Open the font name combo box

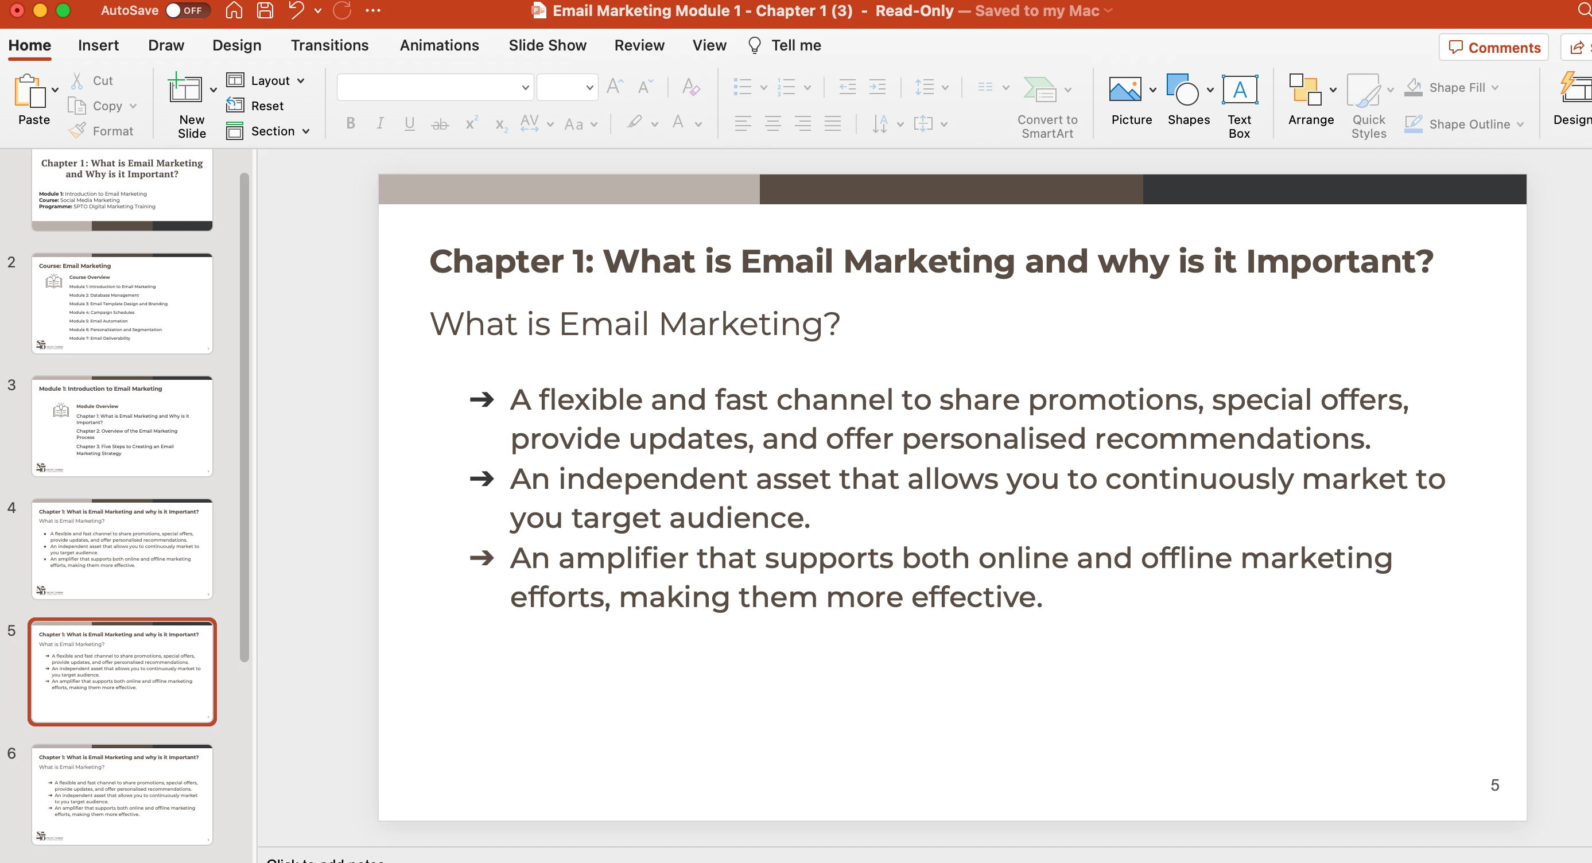(434, 88)
